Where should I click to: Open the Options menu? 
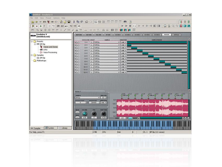[x=56, y=18]
